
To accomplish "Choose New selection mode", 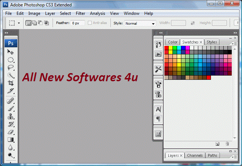I will [28, 23].
